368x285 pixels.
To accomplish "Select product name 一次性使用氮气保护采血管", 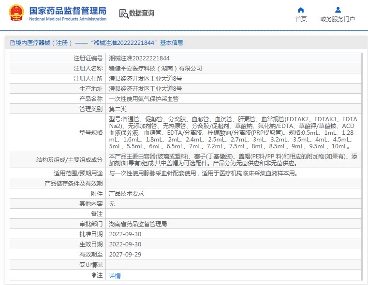I will click(144, 99).
